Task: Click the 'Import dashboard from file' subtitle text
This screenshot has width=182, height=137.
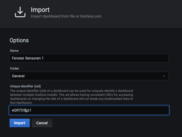Action: (53, 16)
